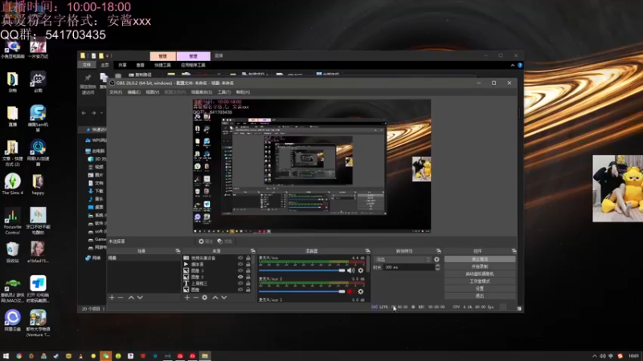Open source properties gear in the Sources panel
643x361 pixels.
tap(205, 298)
